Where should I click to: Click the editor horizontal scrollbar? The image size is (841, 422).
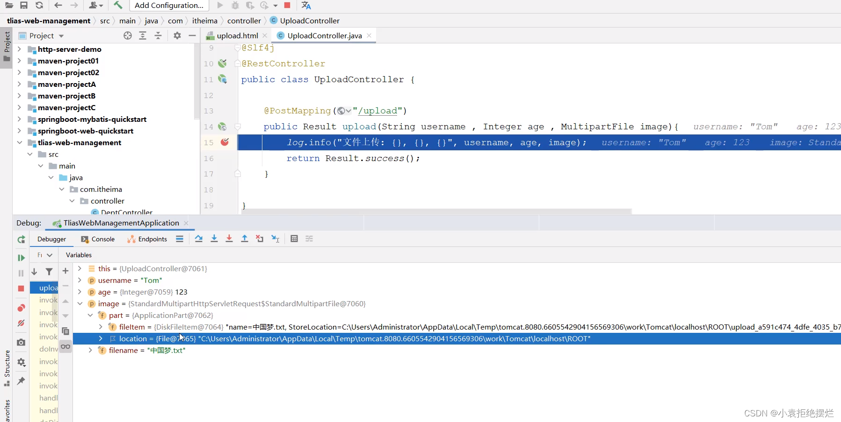pos(437,211)
